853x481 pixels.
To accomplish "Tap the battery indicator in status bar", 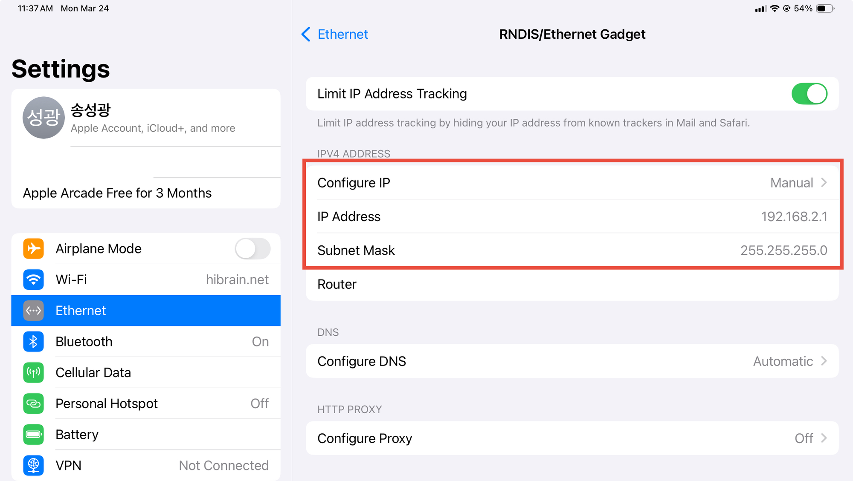I will tap(825, 9).
